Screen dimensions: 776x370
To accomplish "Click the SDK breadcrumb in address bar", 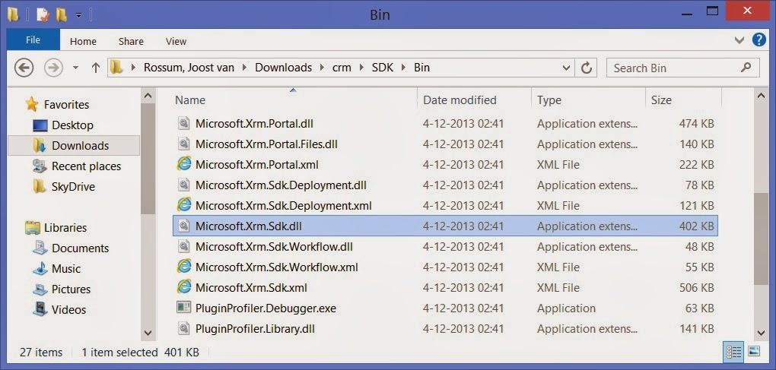I will pos(382,68).
